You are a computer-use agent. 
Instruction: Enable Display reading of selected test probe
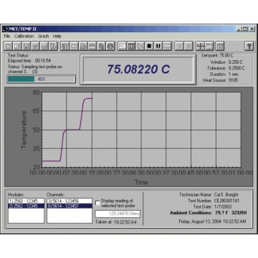tap(97, 203)
